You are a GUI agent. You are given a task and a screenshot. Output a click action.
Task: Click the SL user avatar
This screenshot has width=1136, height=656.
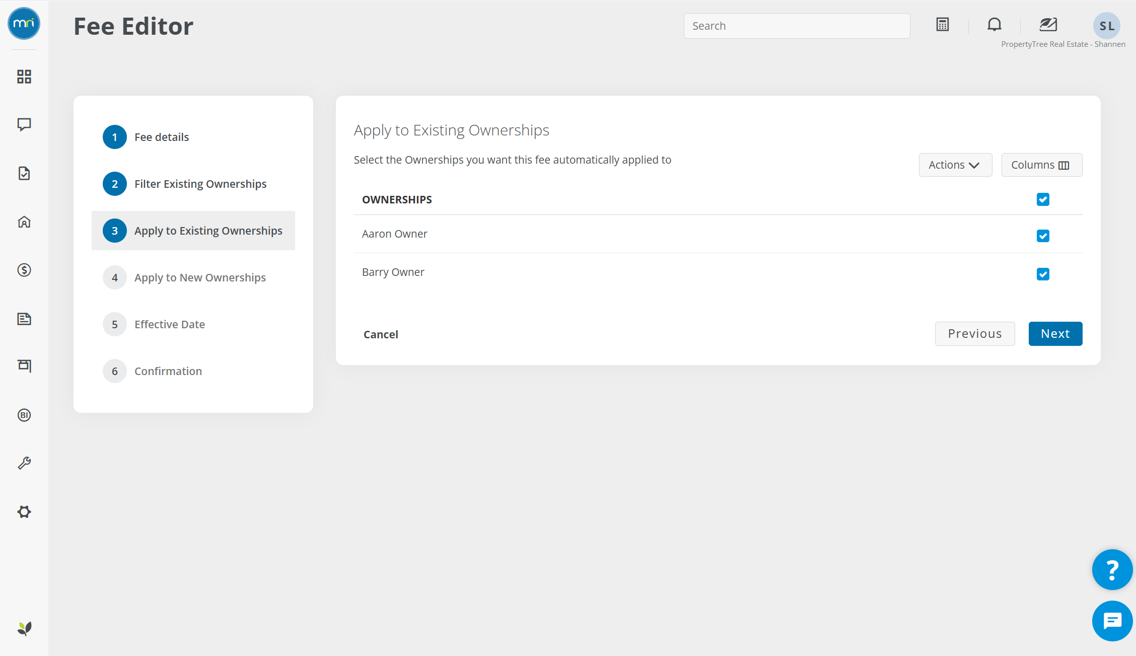1107,26
